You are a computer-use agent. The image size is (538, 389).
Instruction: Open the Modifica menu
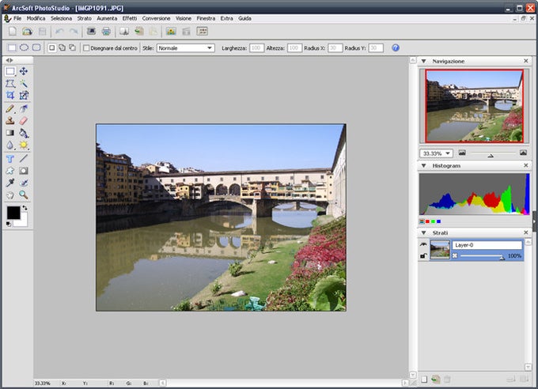[x=36, y=18]
